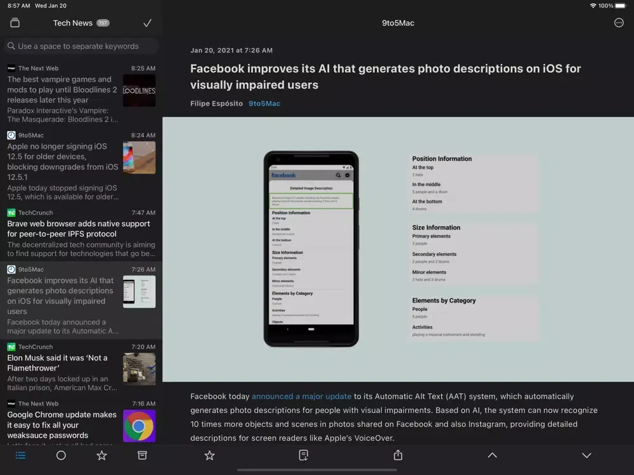Open the vampire games article

pos(81,94)
